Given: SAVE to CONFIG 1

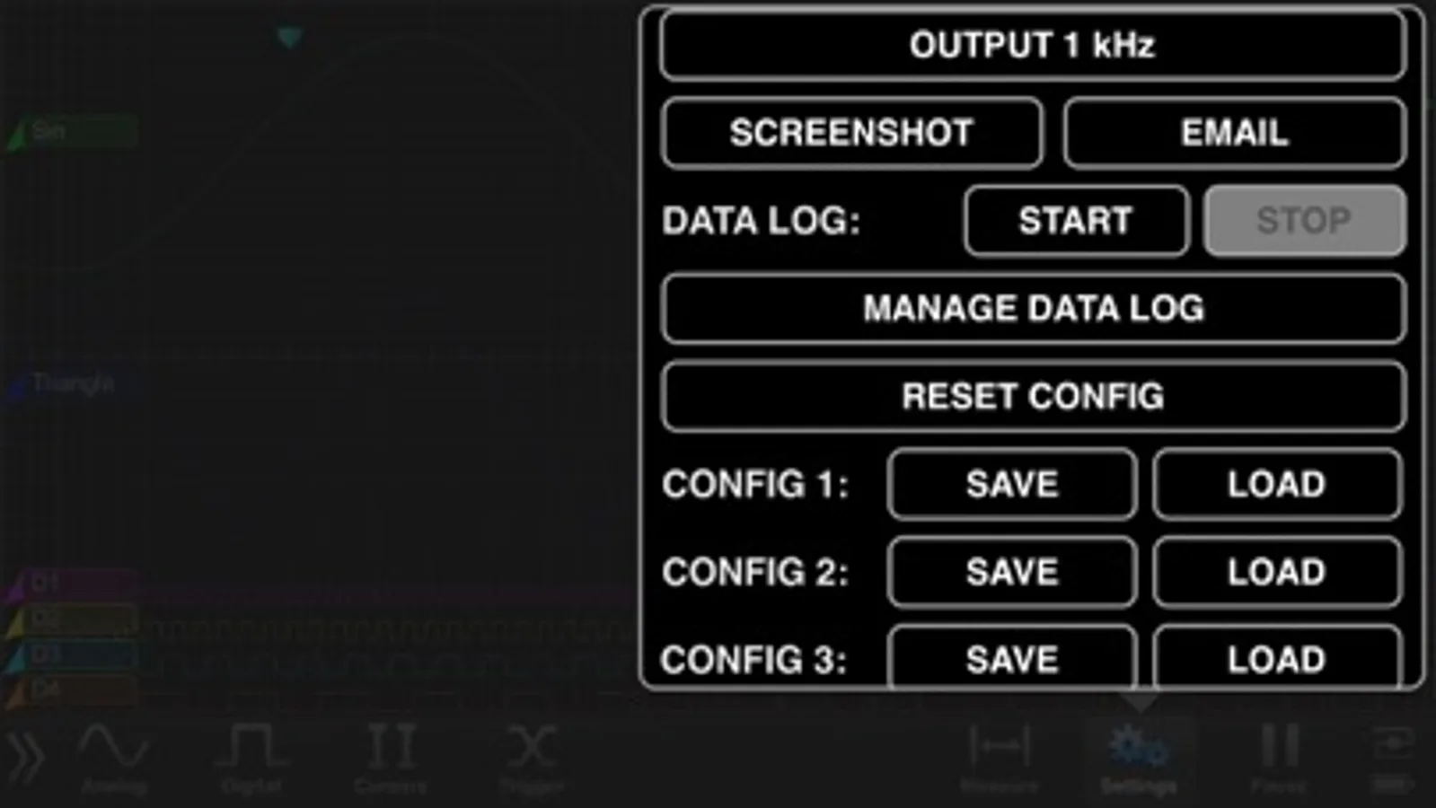Looking at the screenshot, I should pos(1012,484).
